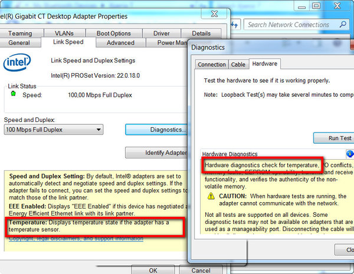354x274 pixels.
Task: Switch to the General tab
Action: (19, 42)
